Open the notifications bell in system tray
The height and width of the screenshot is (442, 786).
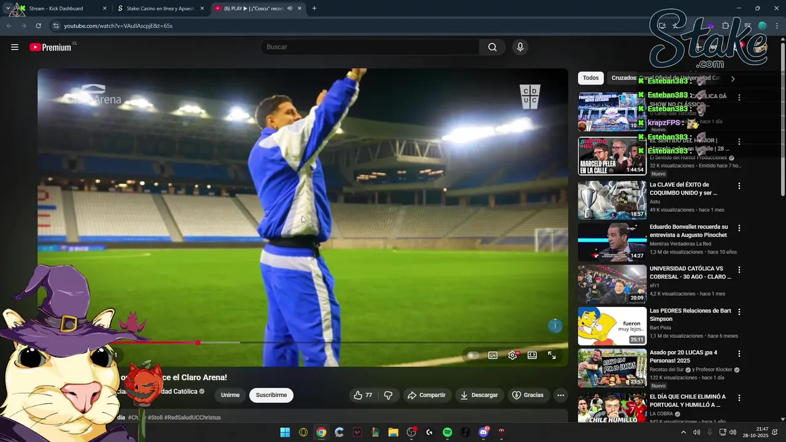point(776,432)
